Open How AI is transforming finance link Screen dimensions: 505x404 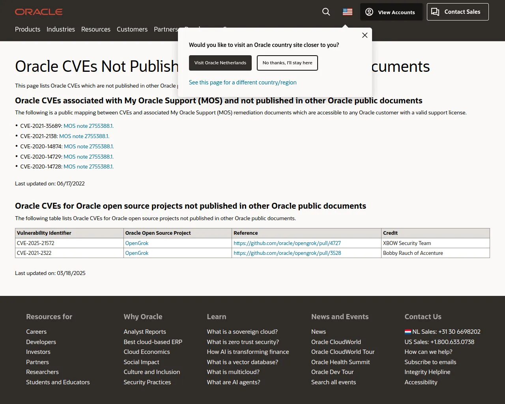tap(248, 352)
